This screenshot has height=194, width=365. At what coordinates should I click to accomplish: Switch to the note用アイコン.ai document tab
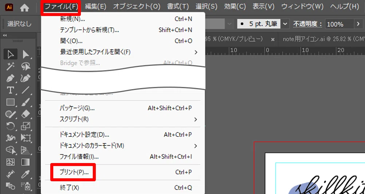click(323, 39)
